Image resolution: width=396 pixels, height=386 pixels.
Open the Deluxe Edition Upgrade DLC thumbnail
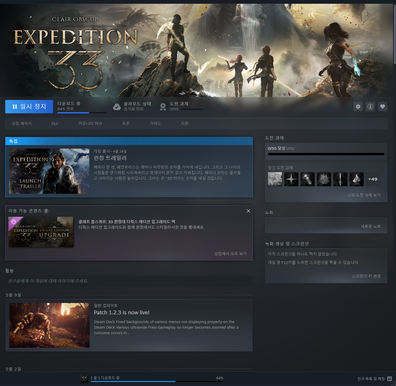pos(41,232)
